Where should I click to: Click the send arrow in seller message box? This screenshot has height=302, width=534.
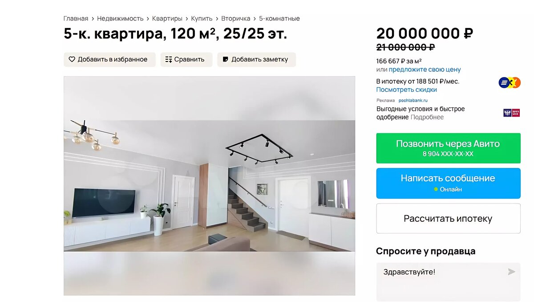pyautogui.click(x=512, y=272)
